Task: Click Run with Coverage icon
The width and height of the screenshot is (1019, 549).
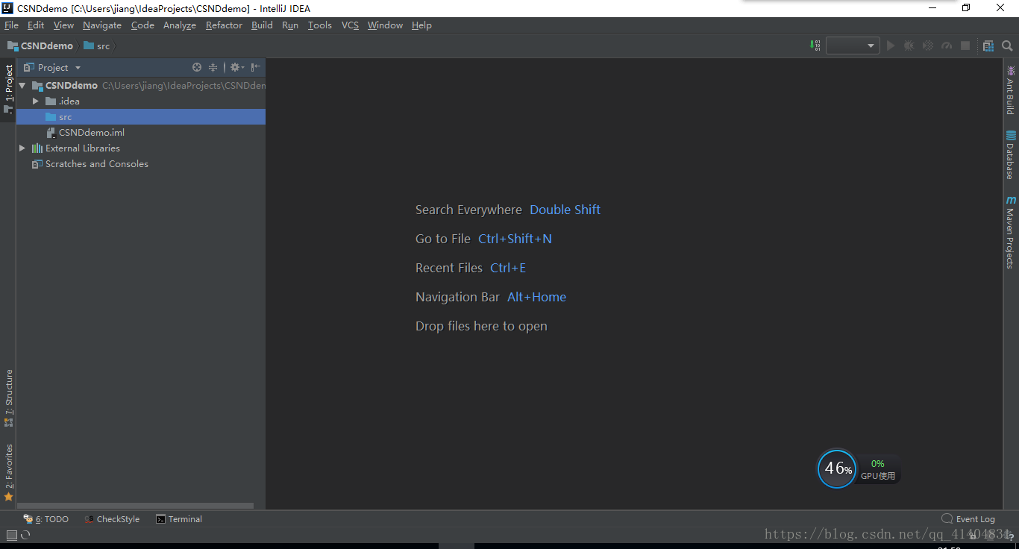Action: pos(927,46)
